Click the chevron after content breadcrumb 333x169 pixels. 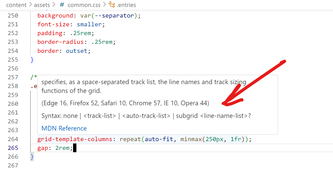[x=31, y=5]
